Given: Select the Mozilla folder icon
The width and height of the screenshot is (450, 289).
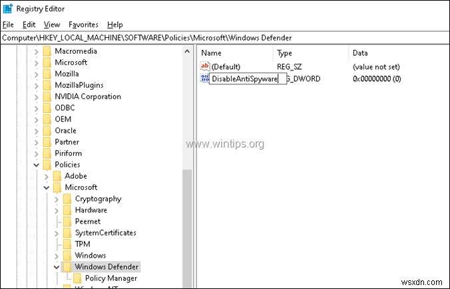Looking at the screenshot, I should (x=47, y=74).
